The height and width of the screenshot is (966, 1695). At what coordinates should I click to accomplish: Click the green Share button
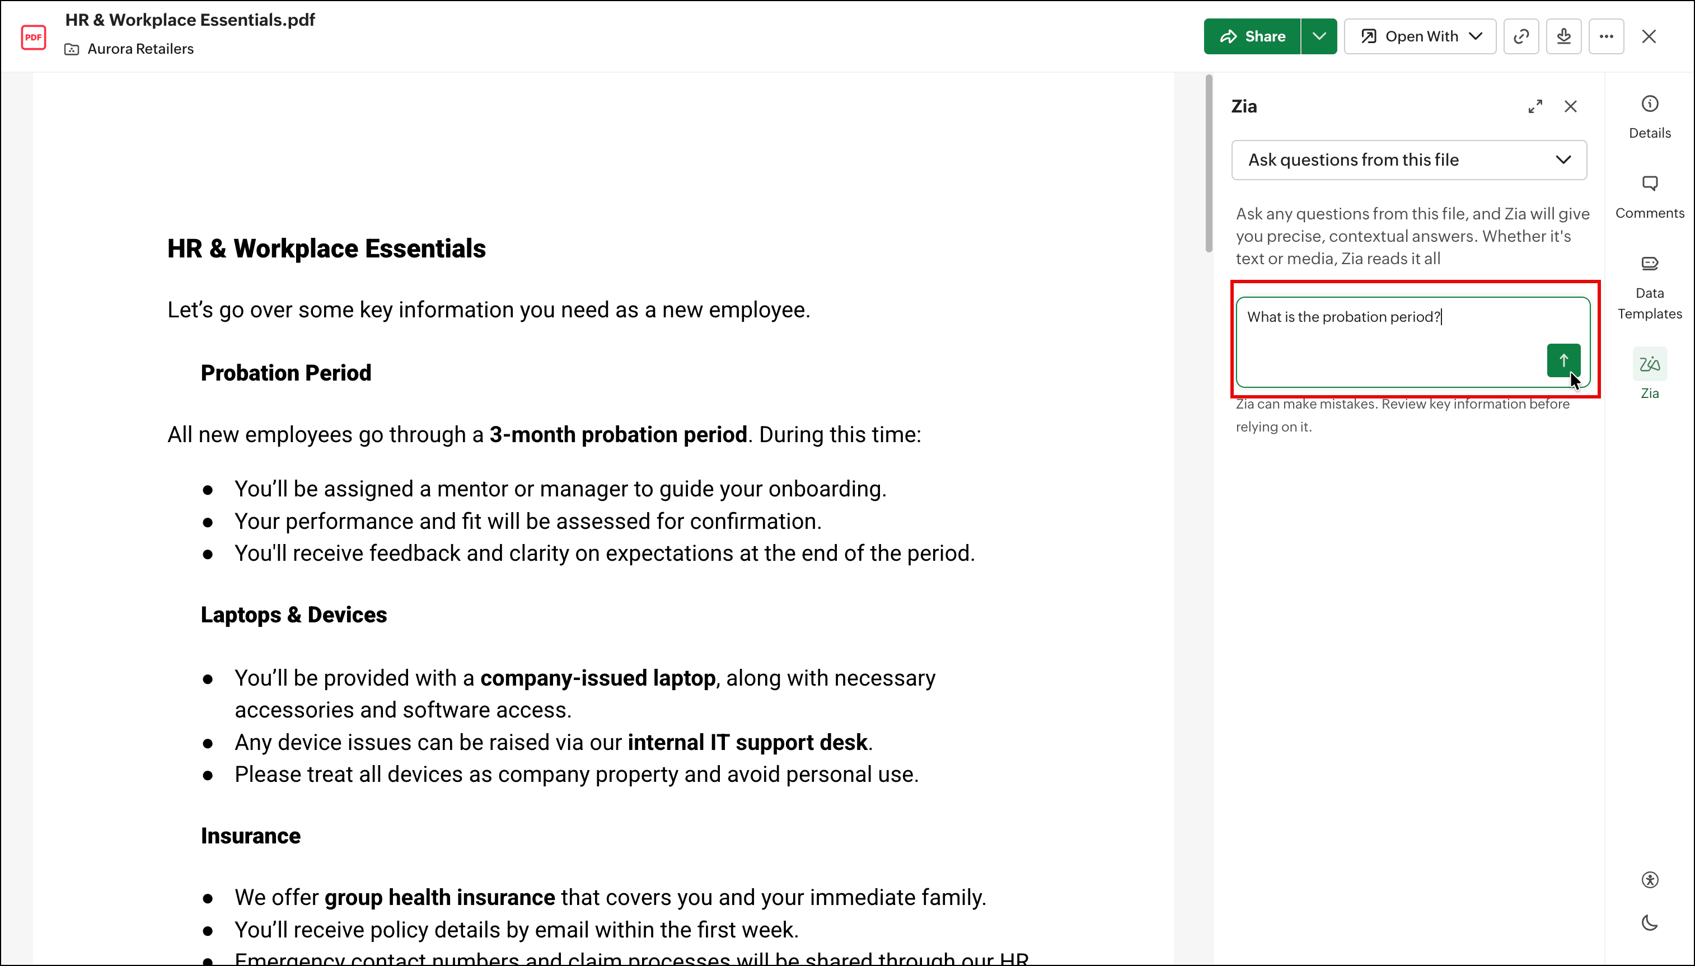(x=1252, y=36)
